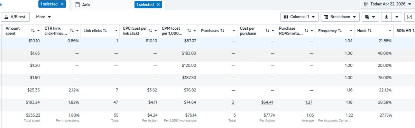Open the A/B test tool
Image resolution: width=415 pixels, height=128 pixels.
point(16,17)
